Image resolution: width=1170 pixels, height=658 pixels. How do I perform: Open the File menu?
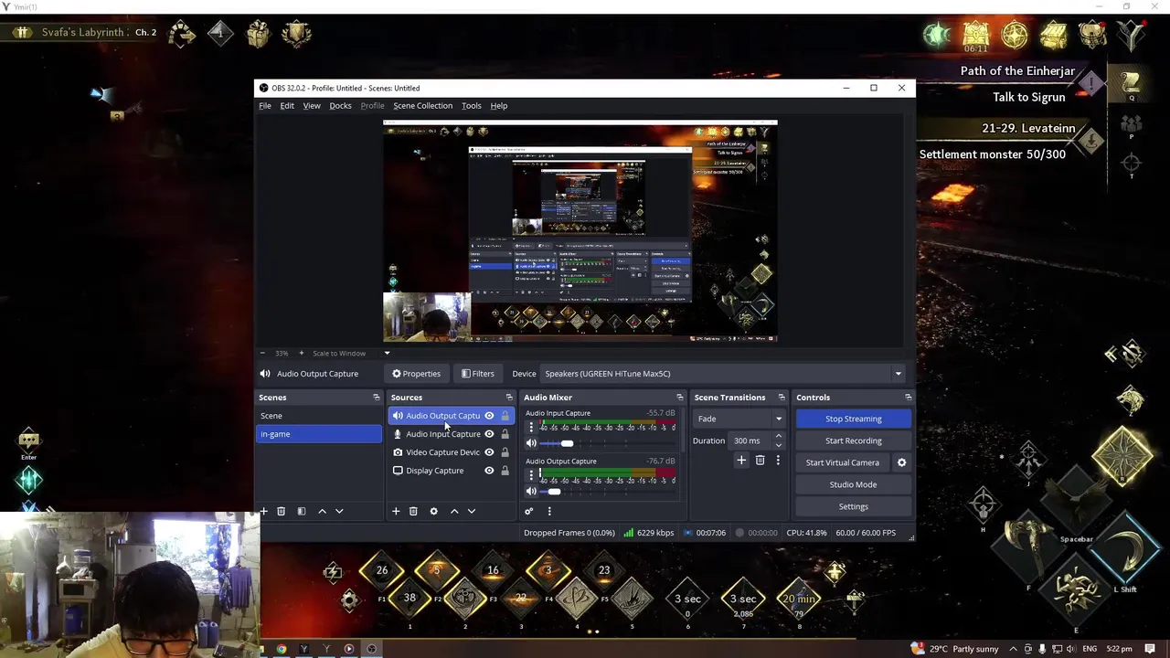264,105
